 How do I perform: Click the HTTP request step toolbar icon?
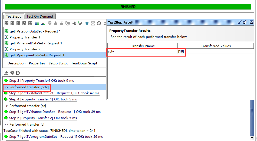click(18, 24)
